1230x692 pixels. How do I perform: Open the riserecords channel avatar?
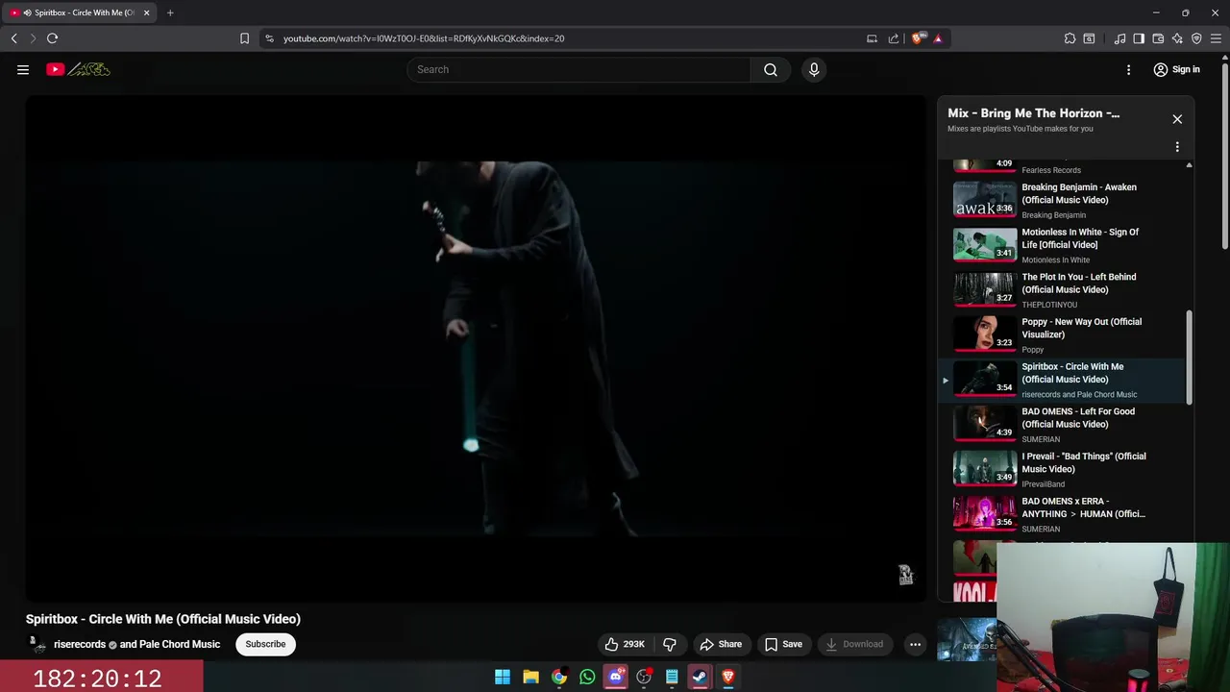tap(37, 644)
